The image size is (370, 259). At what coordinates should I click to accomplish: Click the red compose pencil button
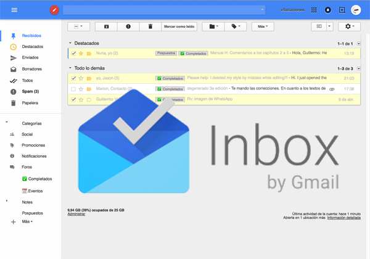(54, 10)
